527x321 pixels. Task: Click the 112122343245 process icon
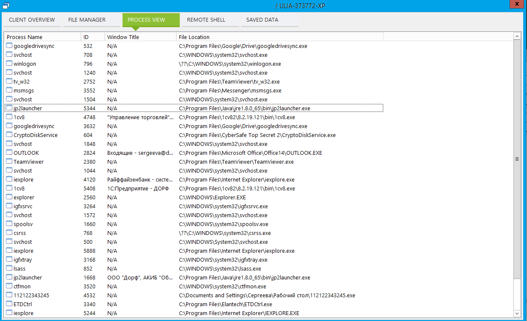tap(9, 295)
